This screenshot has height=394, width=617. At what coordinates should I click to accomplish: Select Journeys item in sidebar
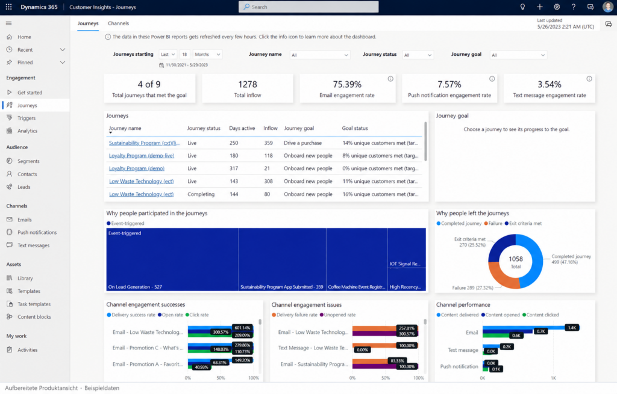tap(35, 105)
